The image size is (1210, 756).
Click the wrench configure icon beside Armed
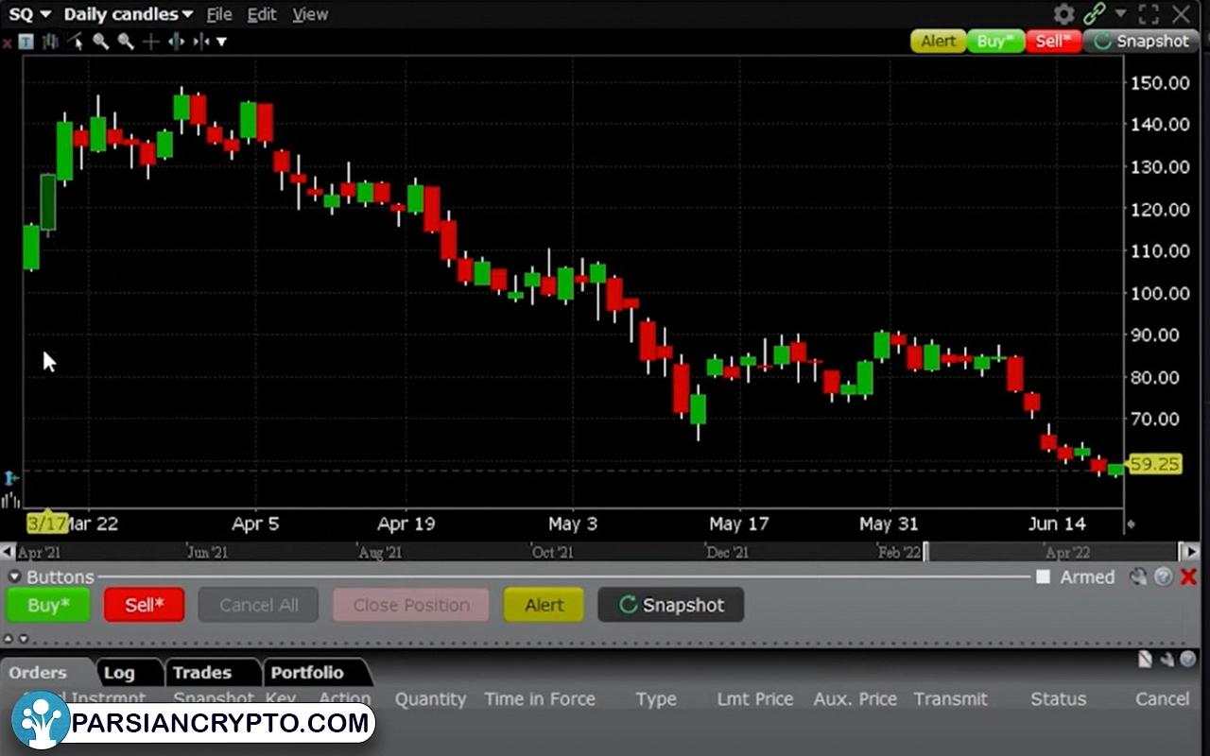point(1138,576)
